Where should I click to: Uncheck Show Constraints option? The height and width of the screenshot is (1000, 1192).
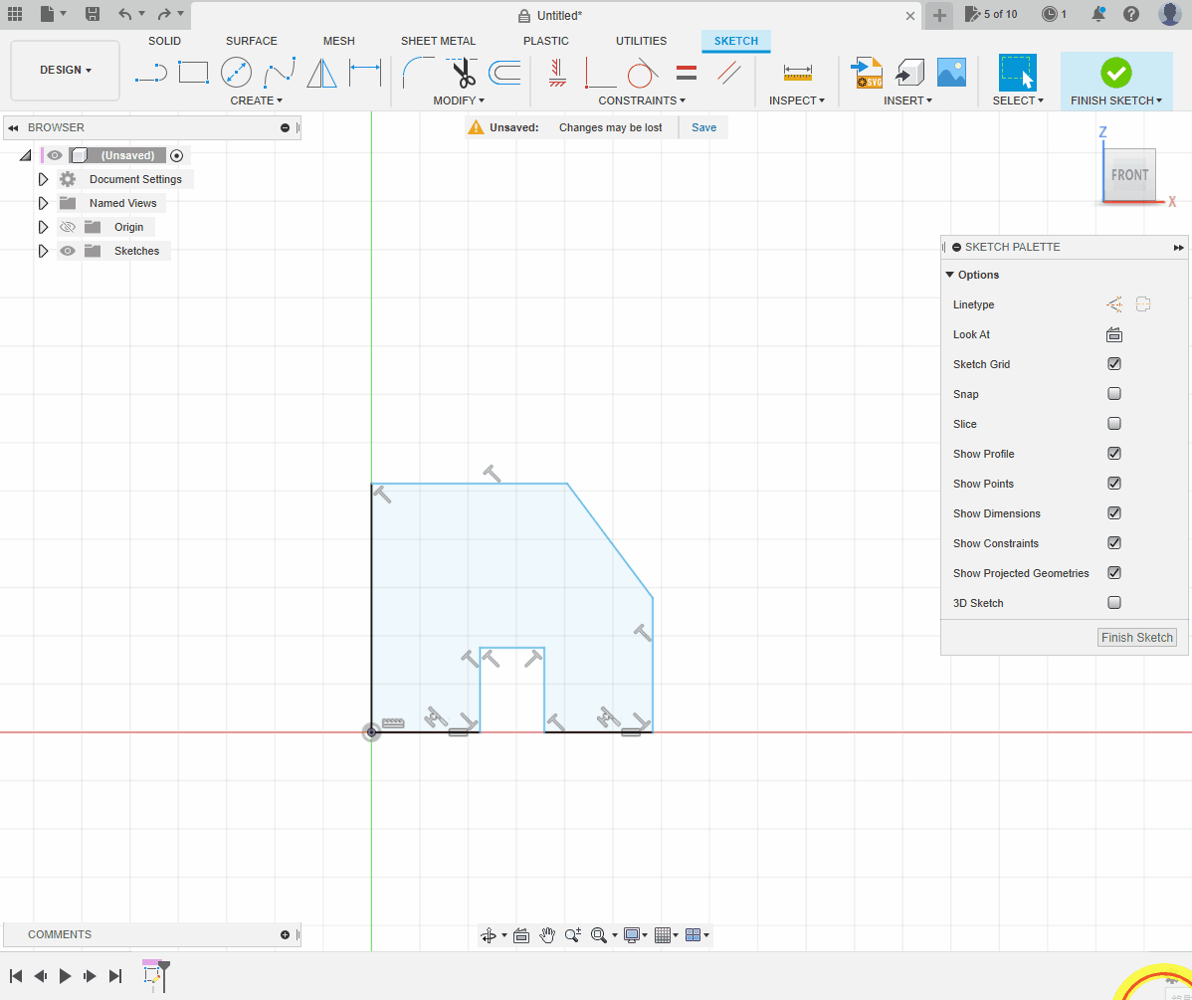click(x=1114, y=543)
